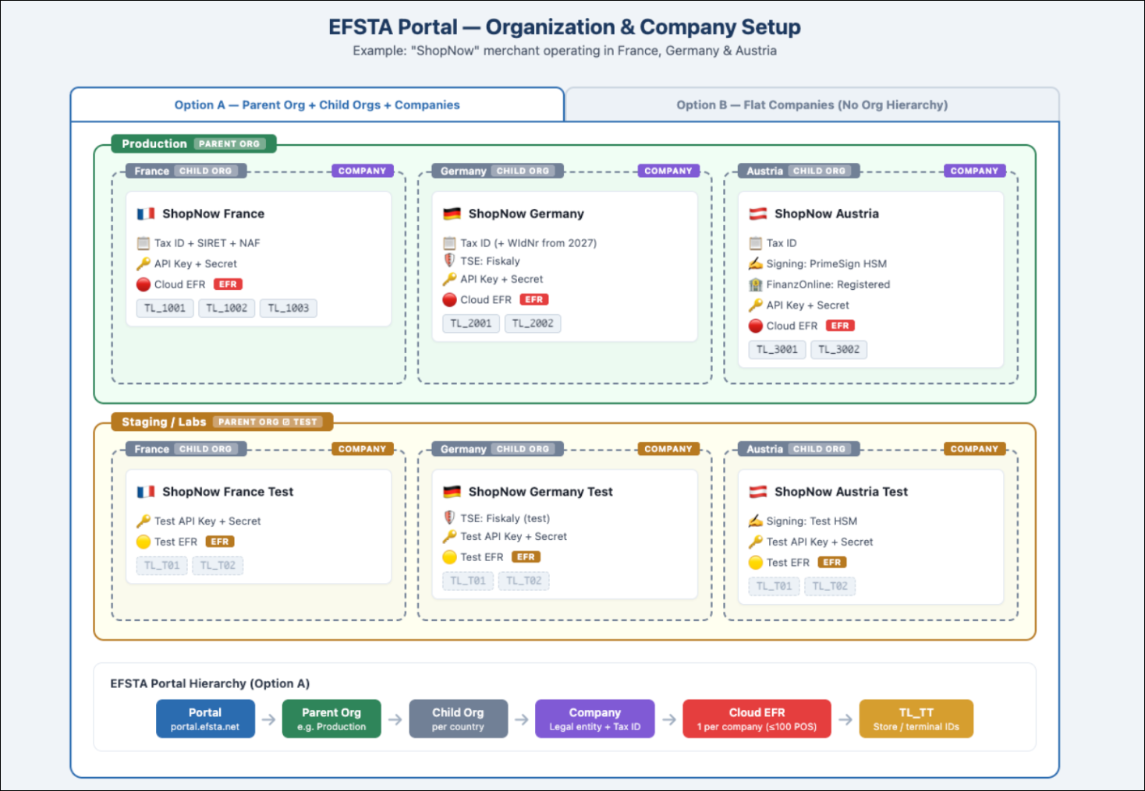Viewport: 1145px width, 791px height.
Task: Click EFR badge in ShopNow Austria Test card
Action: [832, 563]
